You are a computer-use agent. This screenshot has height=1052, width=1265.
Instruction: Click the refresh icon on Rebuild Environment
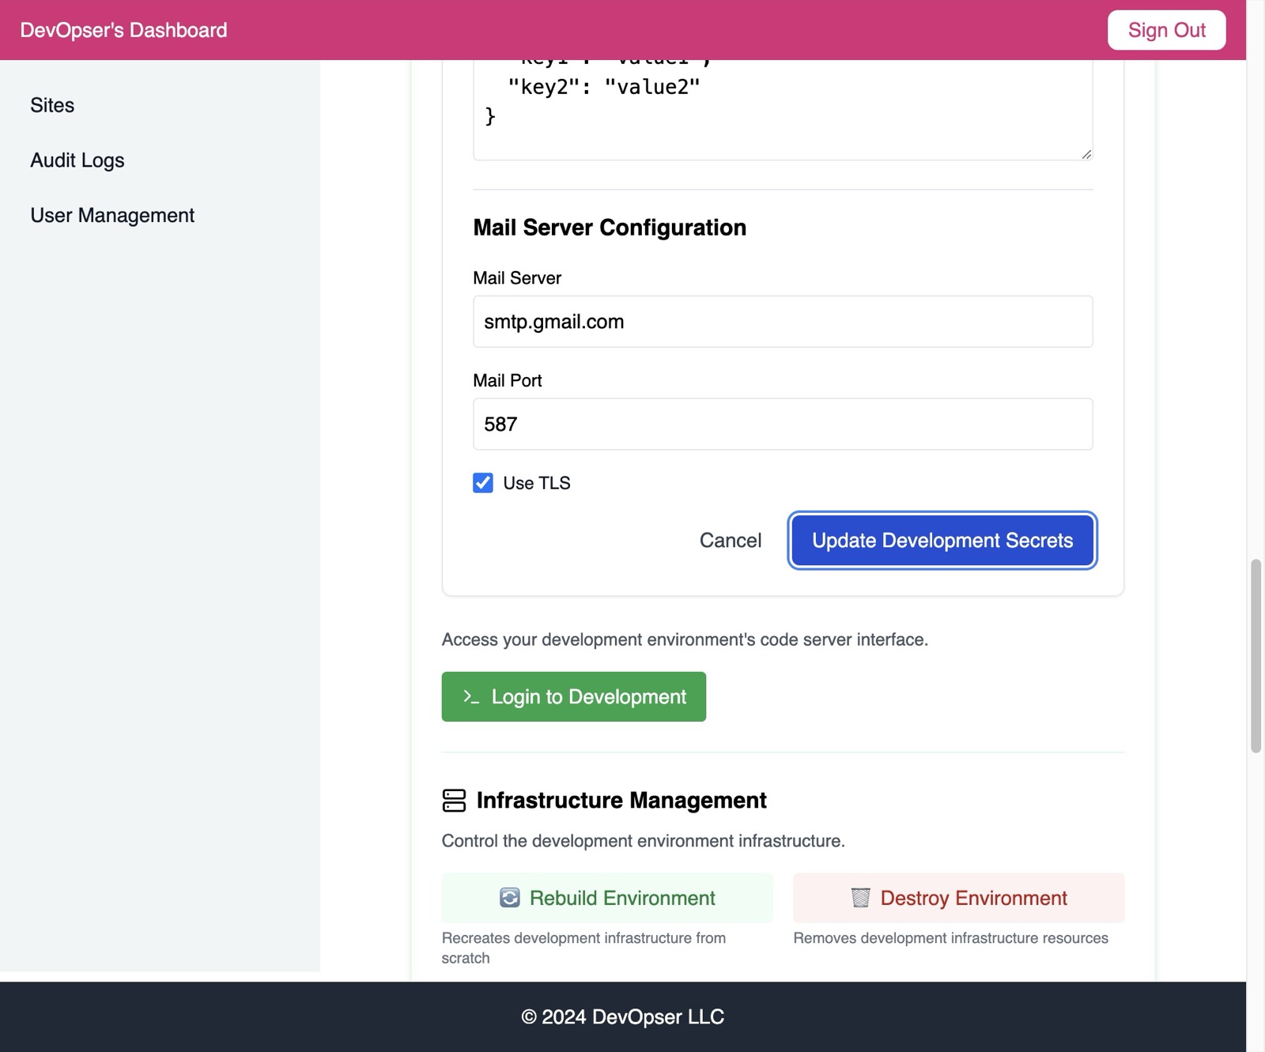[x=510, y=898]
